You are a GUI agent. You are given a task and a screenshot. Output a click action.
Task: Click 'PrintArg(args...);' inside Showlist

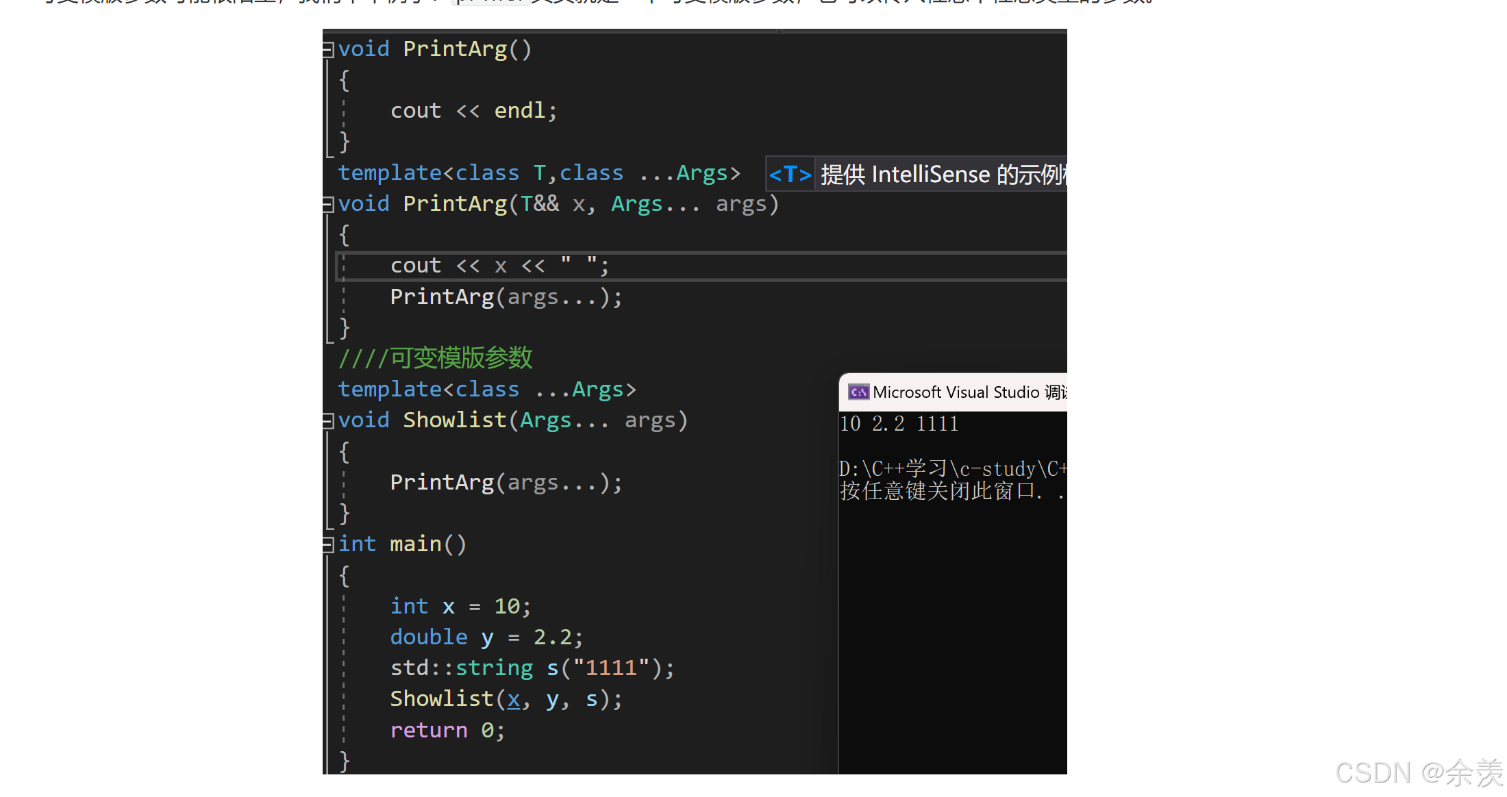[506, 483]
